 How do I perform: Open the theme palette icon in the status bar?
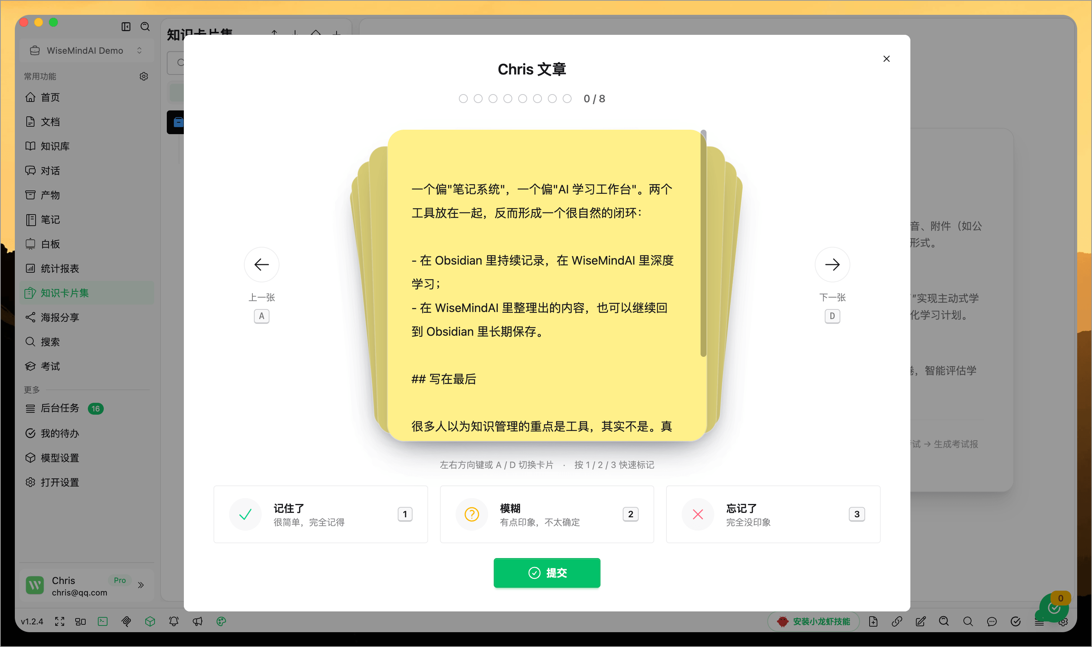(x=221, y=621)
